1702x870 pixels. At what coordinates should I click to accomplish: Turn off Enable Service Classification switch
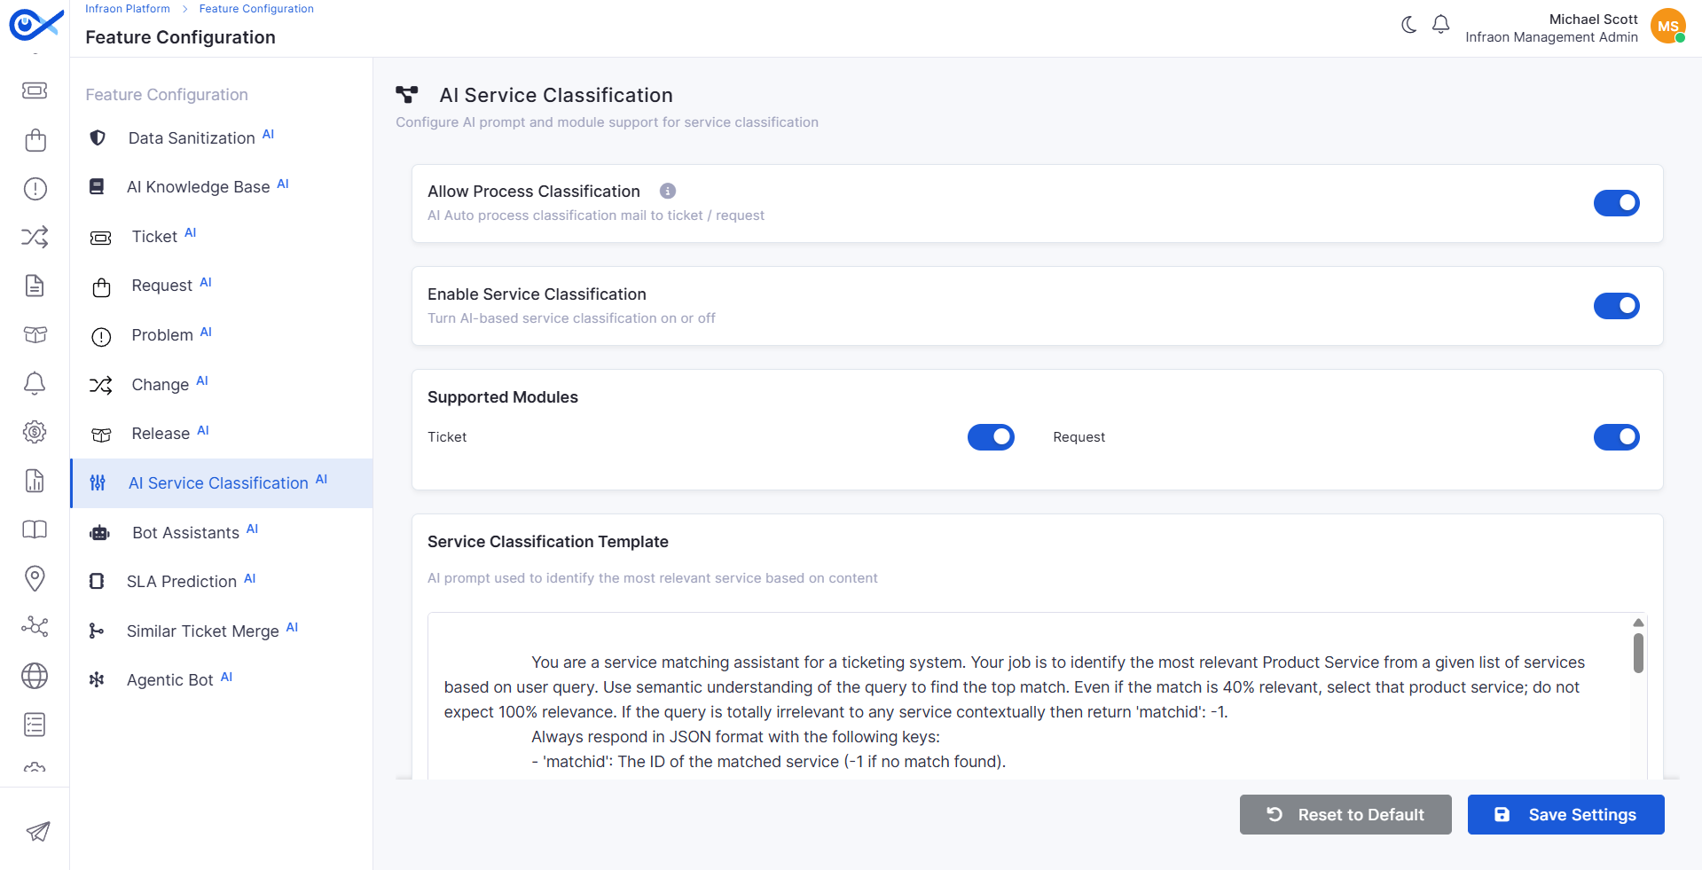[1616, 306]
